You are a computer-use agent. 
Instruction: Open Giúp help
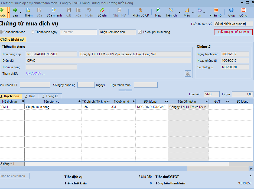232,12
